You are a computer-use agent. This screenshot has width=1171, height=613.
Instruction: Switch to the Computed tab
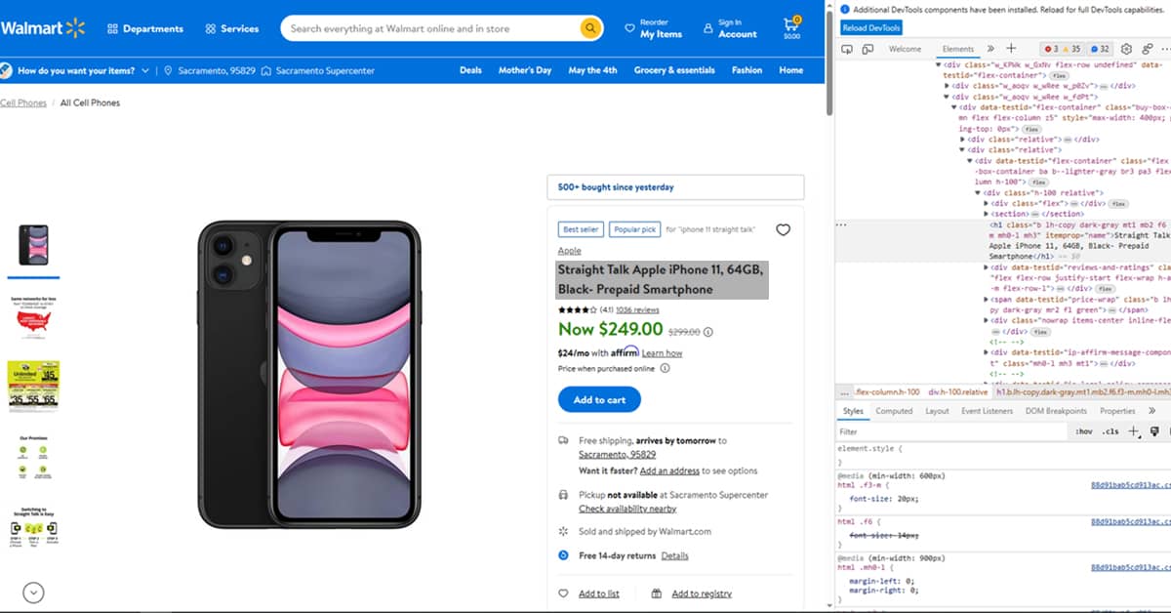pos(894,411)
